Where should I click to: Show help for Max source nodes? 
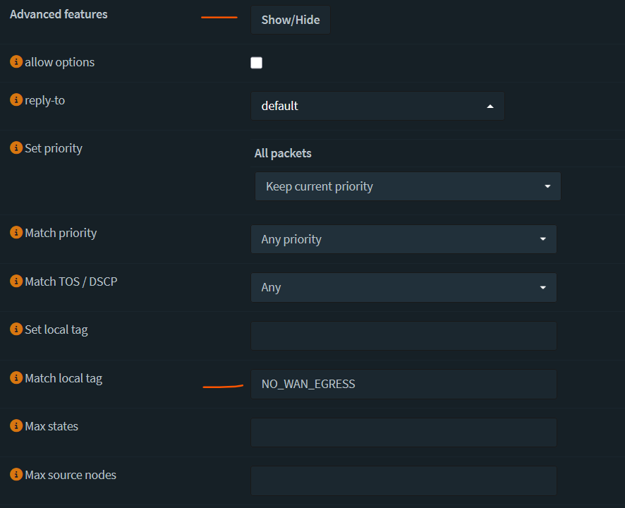(16, 475)
